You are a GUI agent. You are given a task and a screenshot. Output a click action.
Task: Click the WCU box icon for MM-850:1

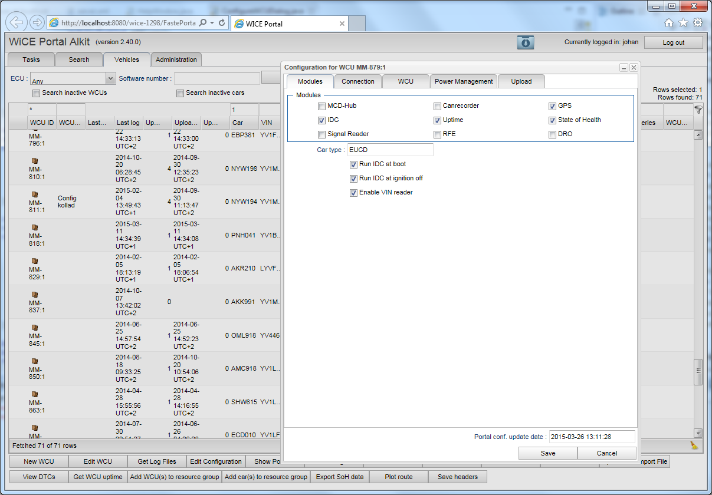[34, 361]
